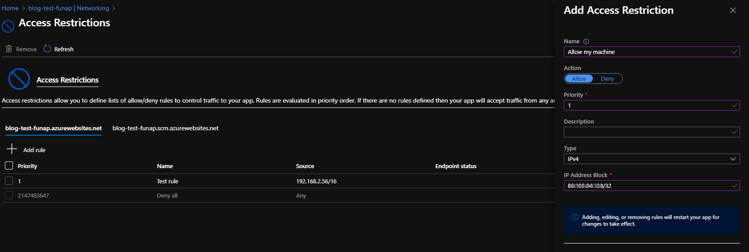Select all rules with header checkbox
Screen dimensions: 749x252
coord(9,166)
